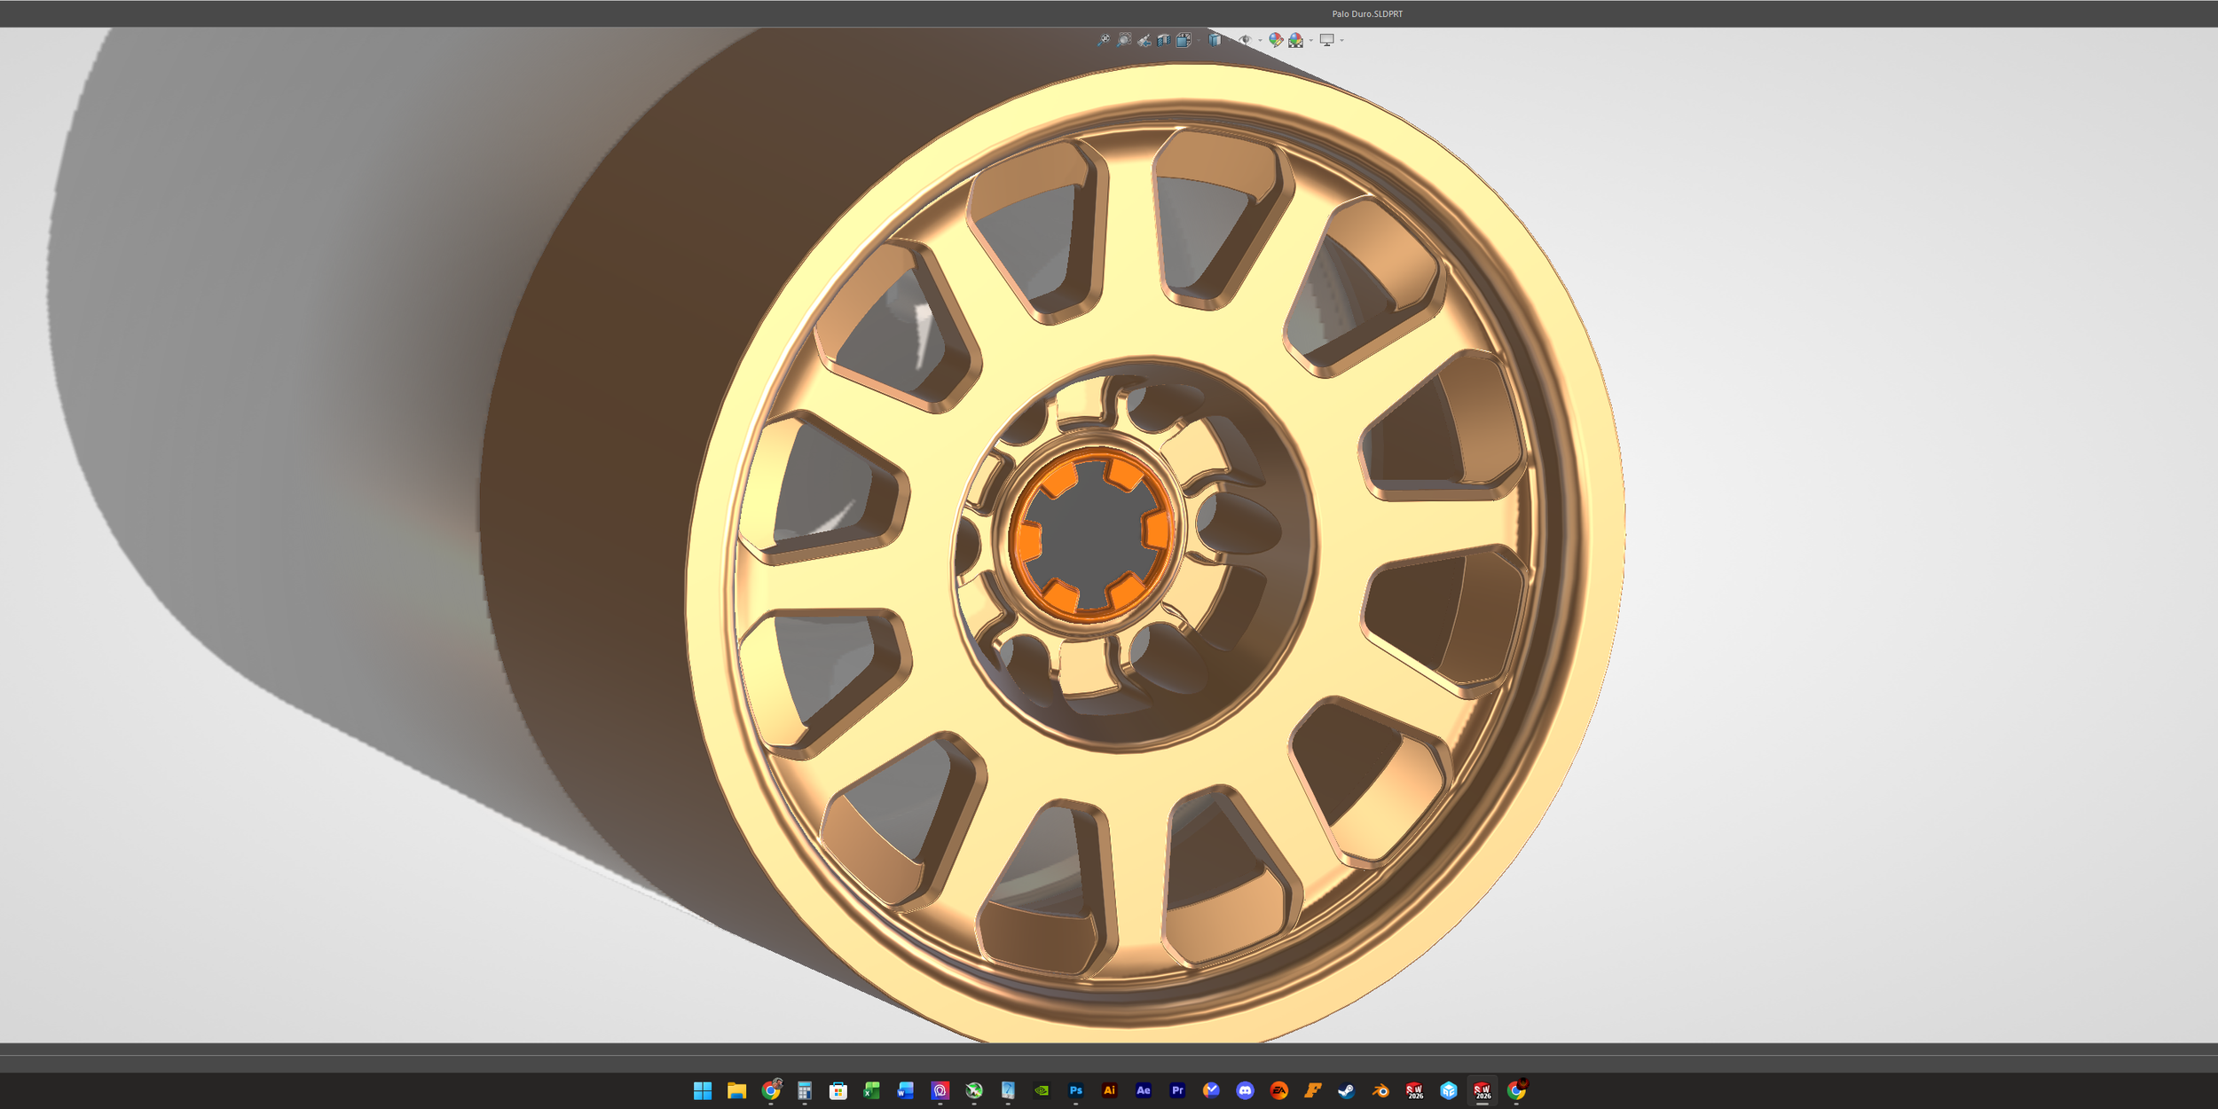Activate the Zoom to Area tool

click(1124, 40)
